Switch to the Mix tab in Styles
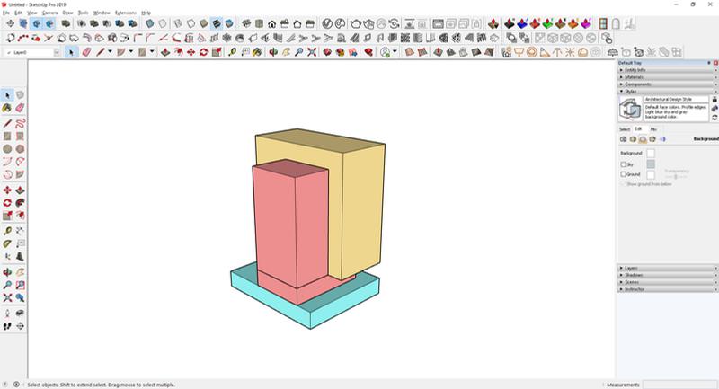Viewport: 719px width, 389px height. pyautogui.click(x=653, y=129)
